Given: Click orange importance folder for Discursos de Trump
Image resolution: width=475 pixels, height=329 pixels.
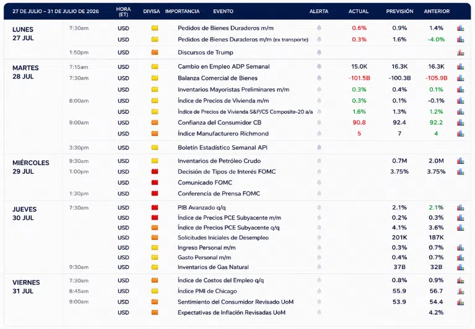Looking at the screenshot, I should point(155,53).
